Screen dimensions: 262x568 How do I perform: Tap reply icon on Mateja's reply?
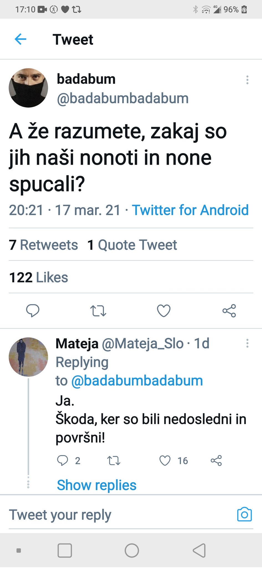62,460
